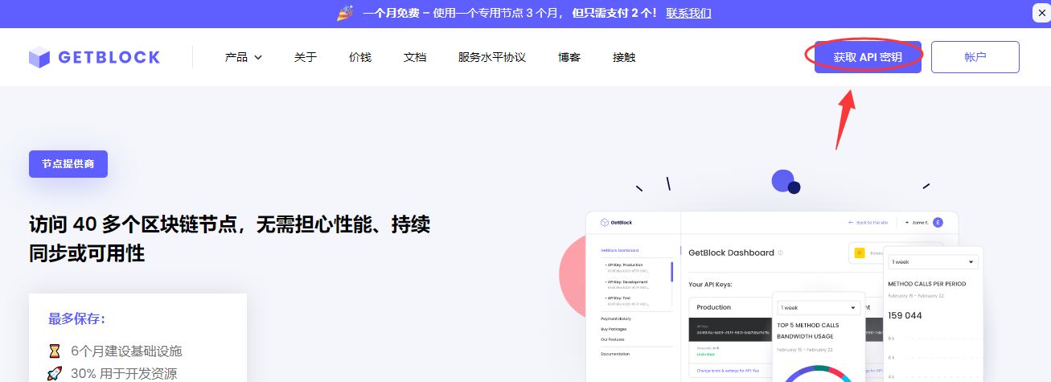This screenshot has height=382, width=1051.
Task: Click the hourglass icon beside 6个月建设基础设施
Action: 55,351
